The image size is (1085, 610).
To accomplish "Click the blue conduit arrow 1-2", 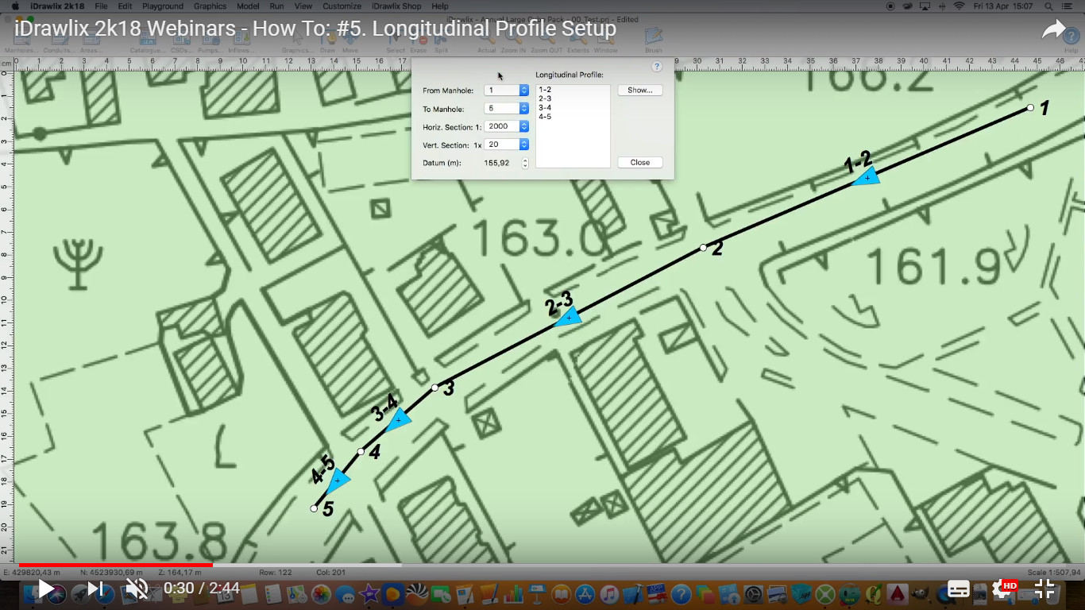I will [867, 178].
